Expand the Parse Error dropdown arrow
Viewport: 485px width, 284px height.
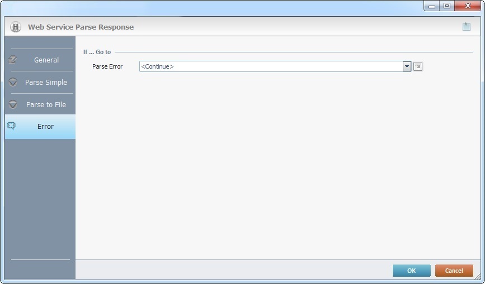click(407, 66)
